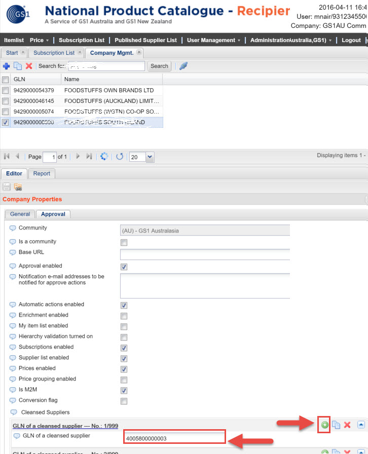
Task: Click the blue circular loading icon in pager
Action: click(104, 157)
